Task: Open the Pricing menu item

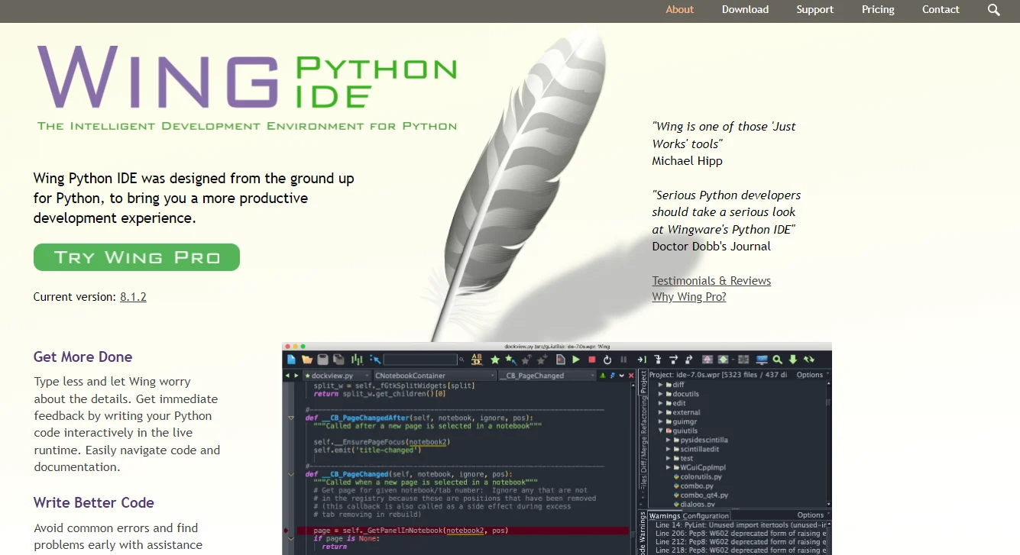Action: 878,10
